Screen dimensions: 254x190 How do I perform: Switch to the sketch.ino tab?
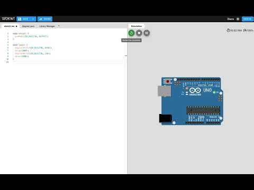(11, 26)
